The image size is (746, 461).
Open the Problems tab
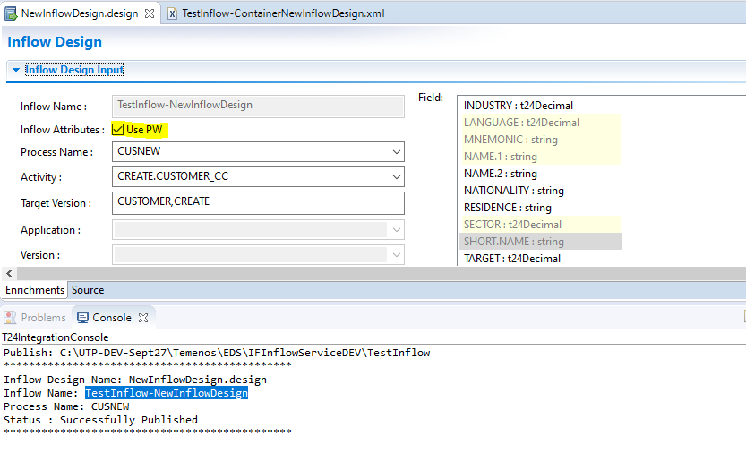coord(43,318)
